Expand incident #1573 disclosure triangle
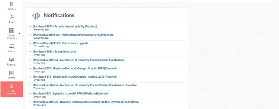The width and height of the screenshot is (279, 109). click(30, 27)
